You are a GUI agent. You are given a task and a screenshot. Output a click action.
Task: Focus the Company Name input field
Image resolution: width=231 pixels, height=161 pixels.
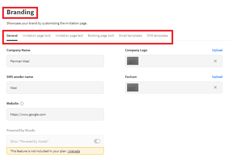pyautogui.click(x=55, y=61)
